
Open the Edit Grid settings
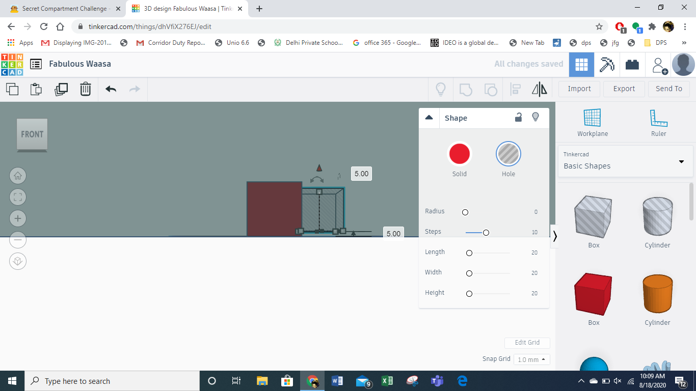pos(527,343)
